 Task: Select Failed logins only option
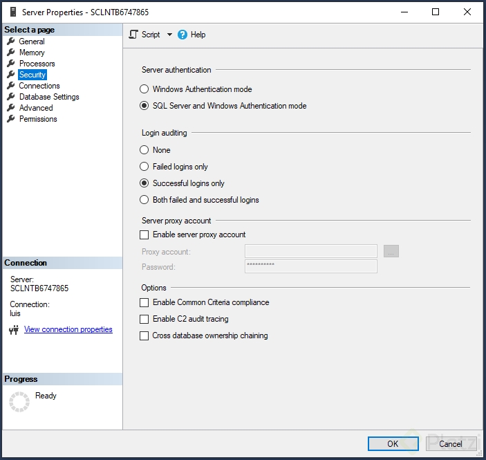pos(144,167)
